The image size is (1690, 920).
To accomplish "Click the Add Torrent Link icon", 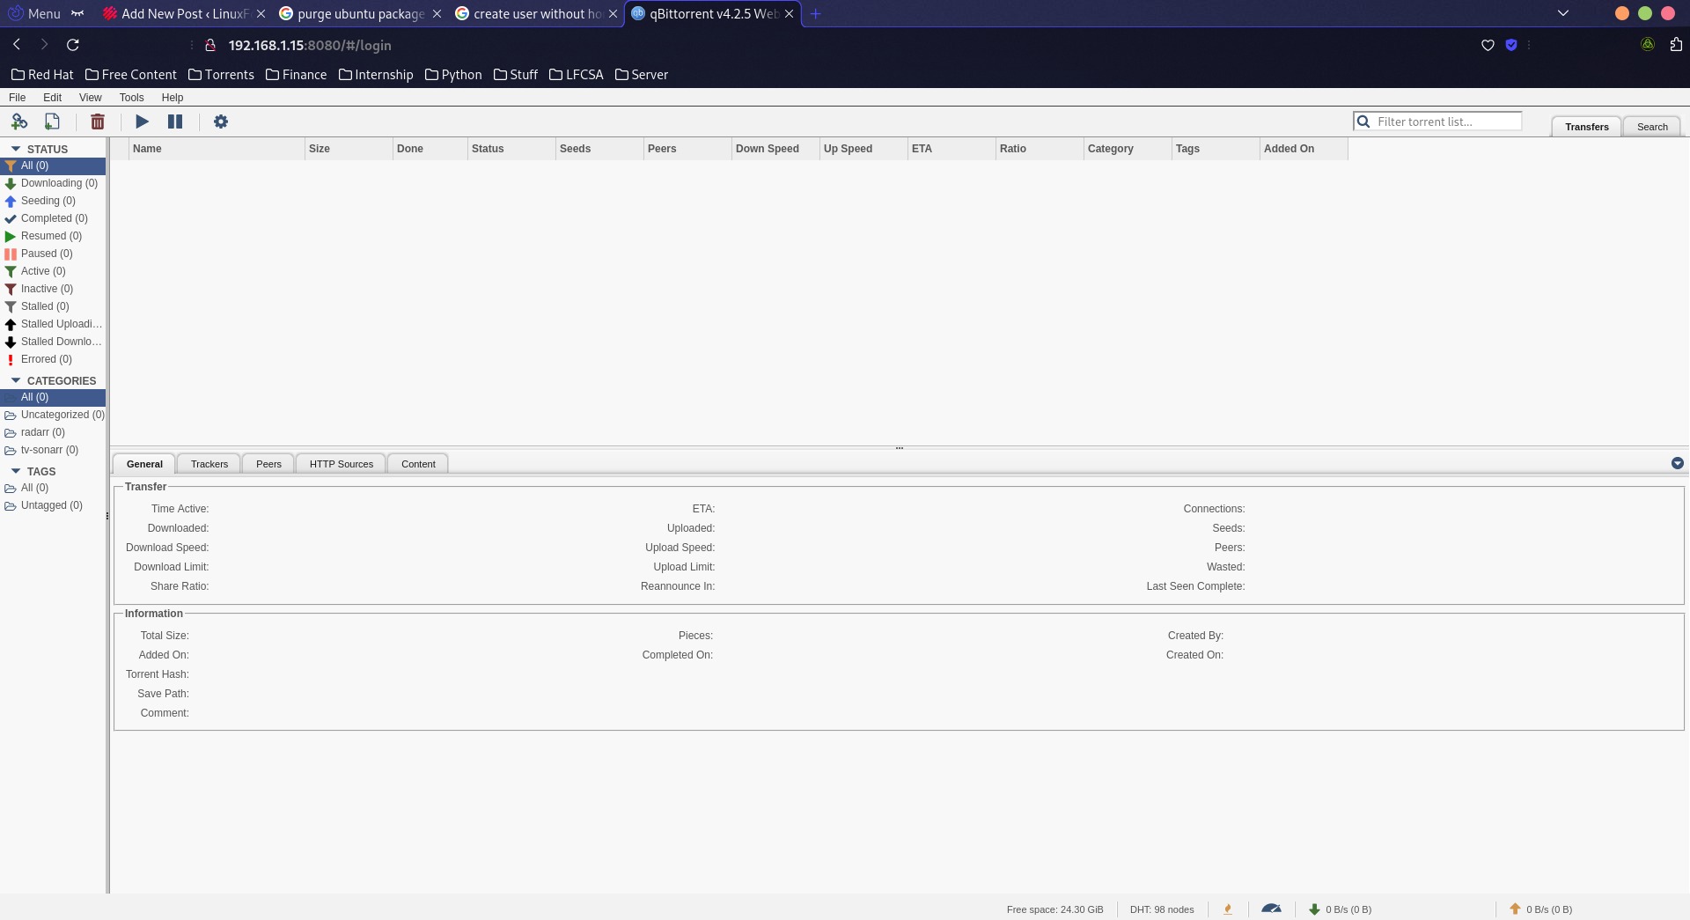I will coord(18,121).
